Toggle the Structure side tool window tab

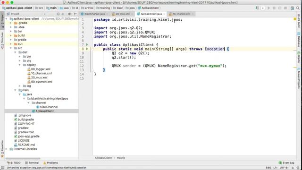point(2,41)
